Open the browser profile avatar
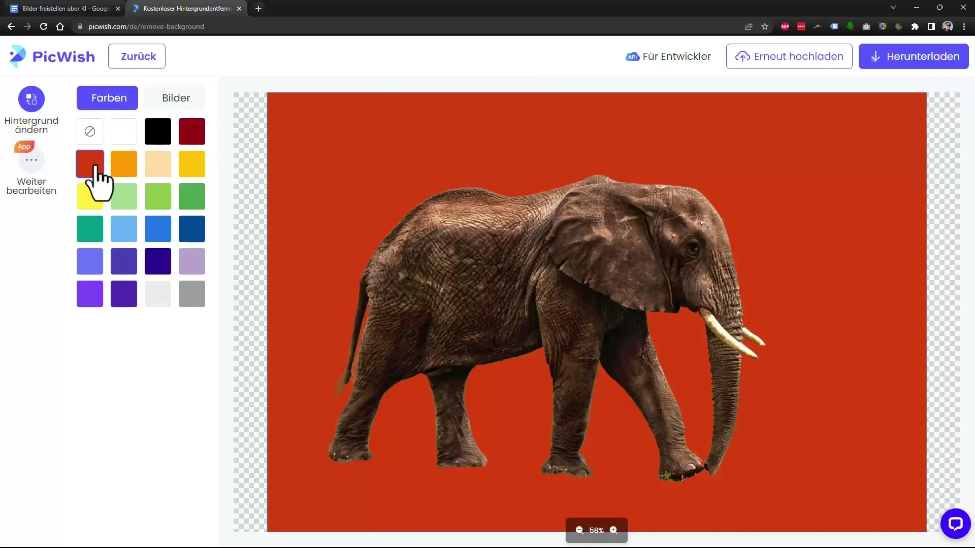The width and height of the screenshot is (975, 548). (948, 26)
